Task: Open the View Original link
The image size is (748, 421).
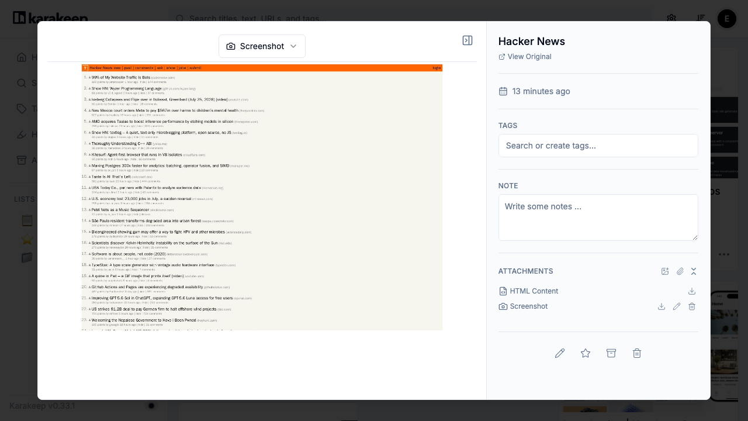Action: 525,57
